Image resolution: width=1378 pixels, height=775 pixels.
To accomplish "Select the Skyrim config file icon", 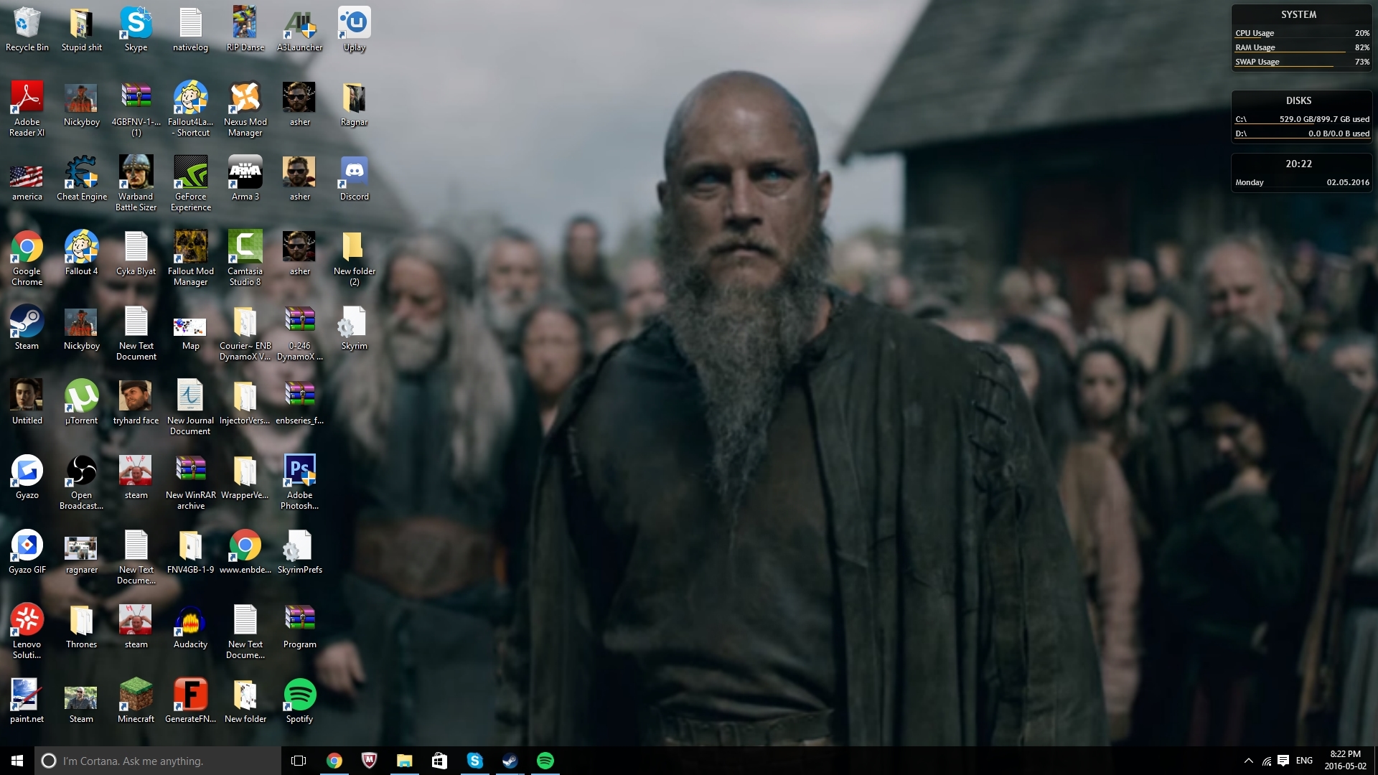I will 354,329.
